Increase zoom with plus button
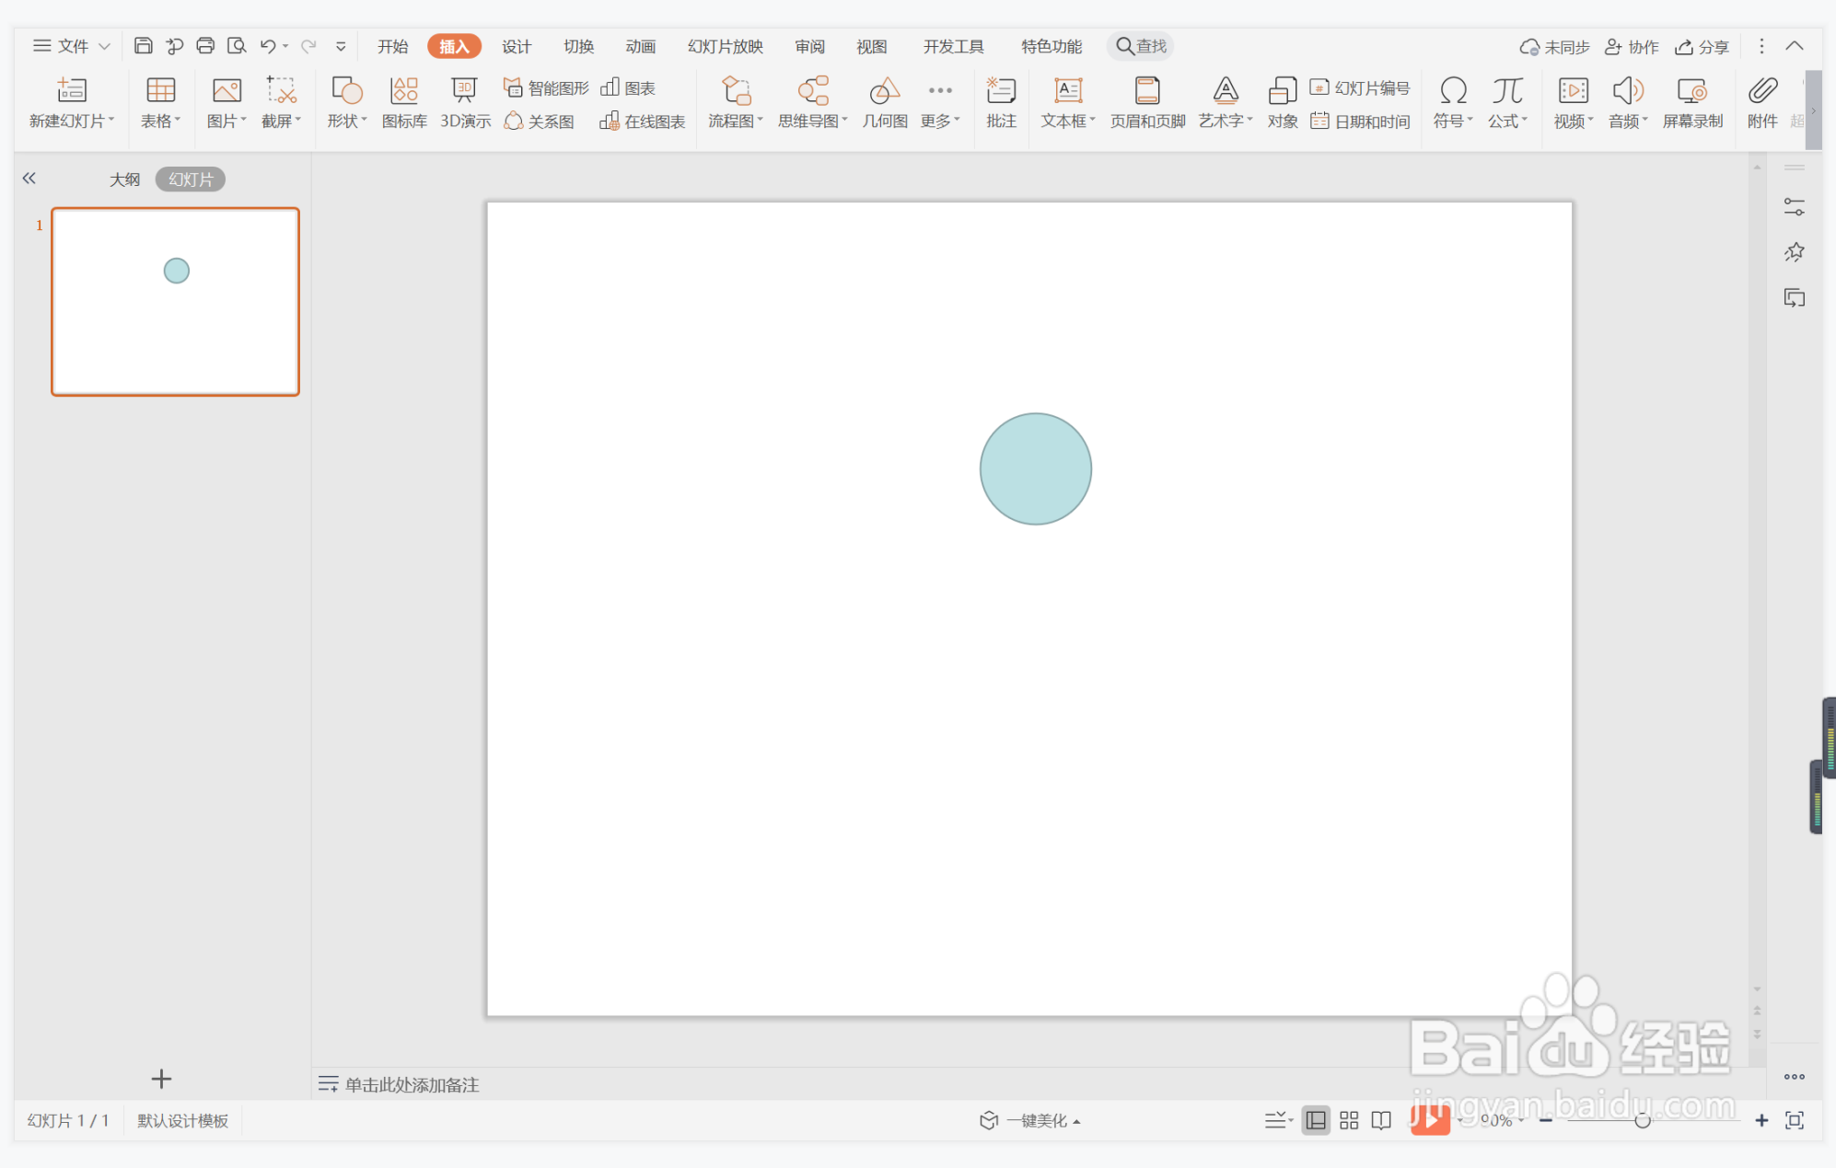The image size is (1836, 1168). (1761, 1120)
